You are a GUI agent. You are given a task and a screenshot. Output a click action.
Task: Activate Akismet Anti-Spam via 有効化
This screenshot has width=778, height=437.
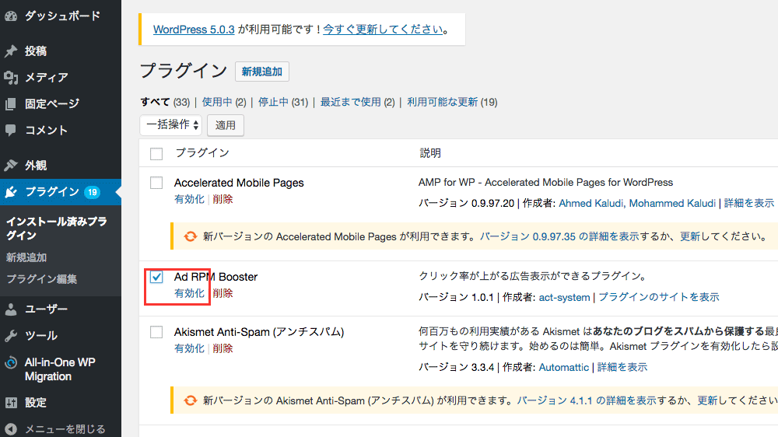[189, 348]
